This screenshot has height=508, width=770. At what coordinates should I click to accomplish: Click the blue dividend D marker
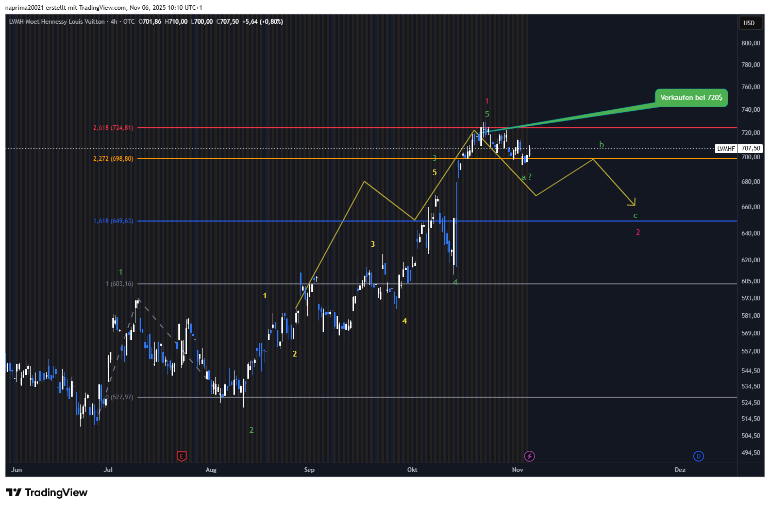coord(698,456)
